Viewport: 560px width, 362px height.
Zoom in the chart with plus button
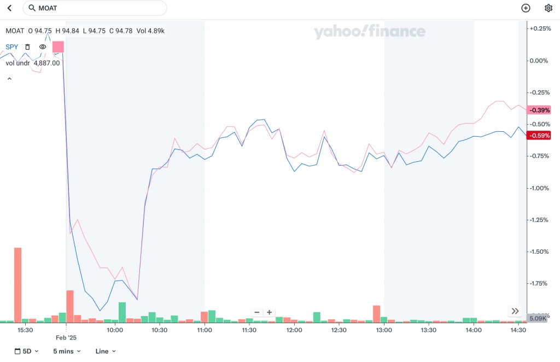coord(269,312)
